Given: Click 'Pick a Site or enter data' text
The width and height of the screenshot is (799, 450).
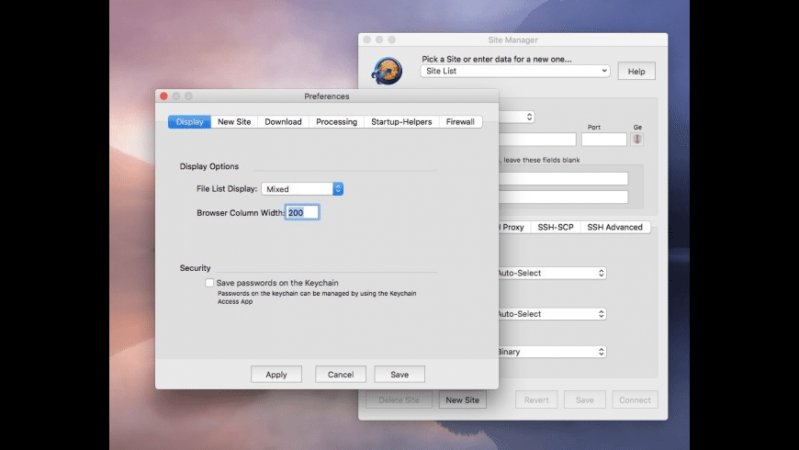Looking at the screenshot, I should 496,59.
